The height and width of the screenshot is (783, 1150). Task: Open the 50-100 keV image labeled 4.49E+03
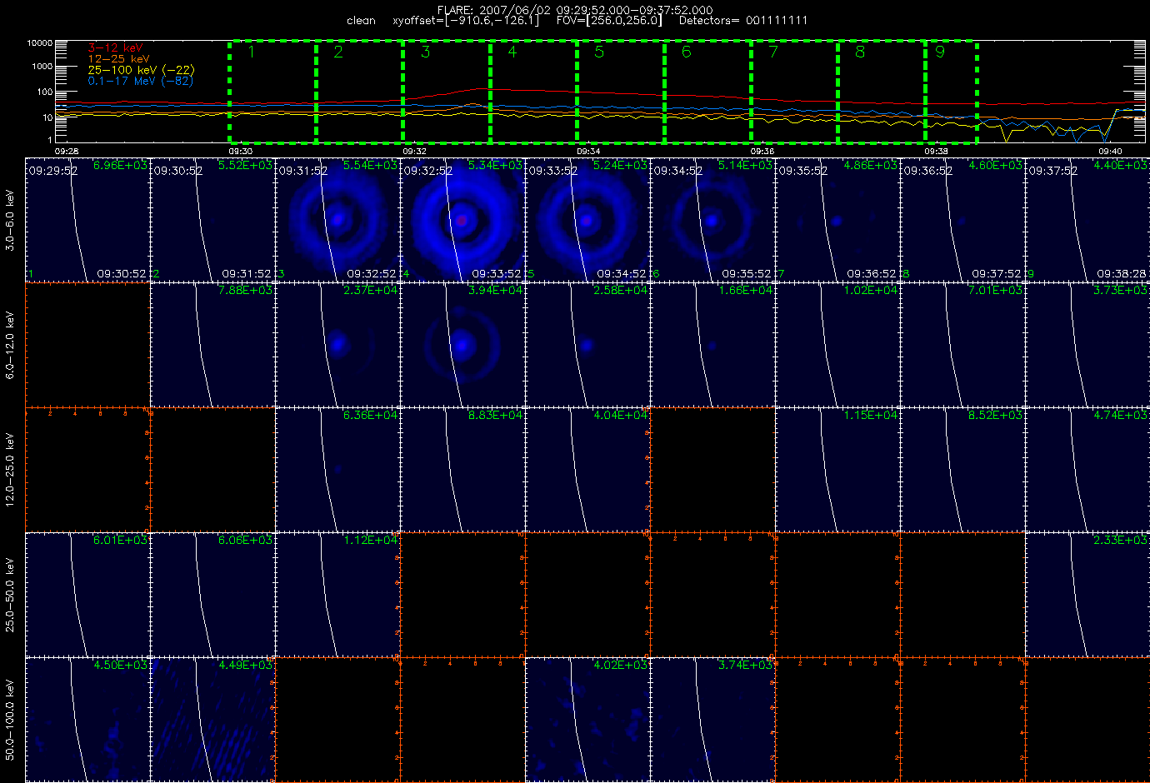coord(212,720)
